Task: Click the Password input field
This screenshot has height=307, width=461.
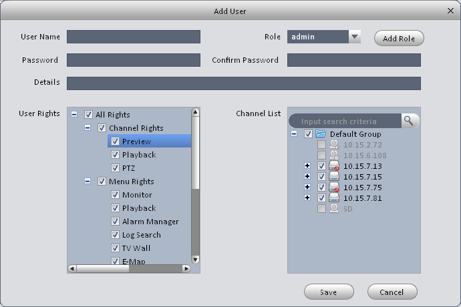Action: 134,60
